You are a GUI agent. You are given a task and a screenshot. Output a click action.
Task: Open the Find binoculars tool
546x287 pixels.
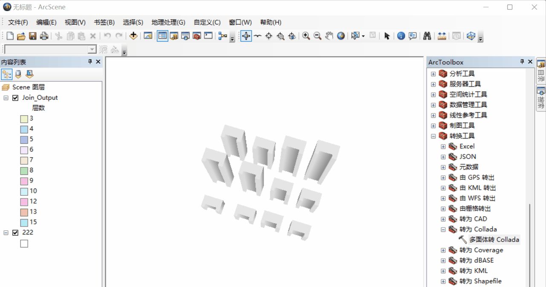[x=427, y=36]
